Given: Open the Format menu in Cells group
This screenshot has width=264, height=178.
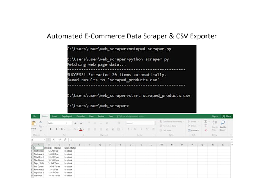Looking at the screenshot, I should pyautogui.click(x=193, y=130).
